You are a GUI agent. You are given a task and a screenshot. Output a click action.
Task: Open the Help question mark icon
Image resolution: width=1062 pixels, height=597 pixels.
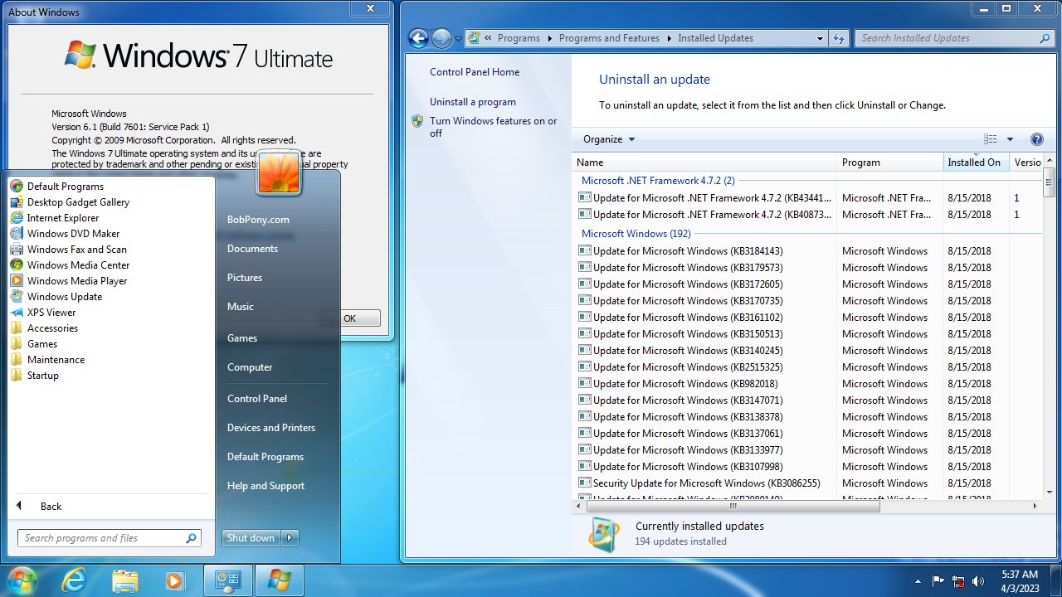click(1035, 138)
